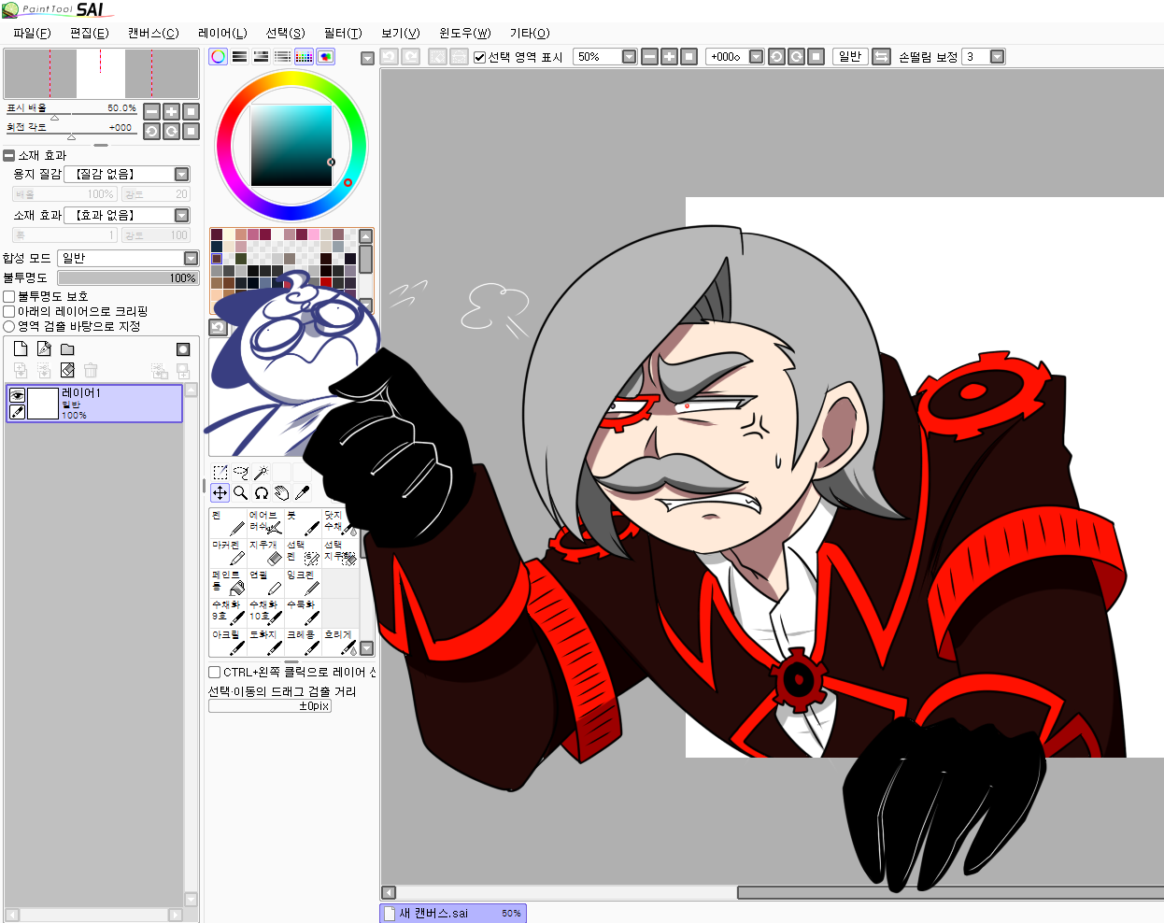The width and height of the screenshot is (1164, 923).
Task: Toggle the pen mark on 레이어1
Action: 17,411
